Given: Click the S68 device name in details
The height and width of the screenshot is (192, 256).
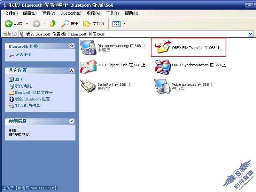Looking at the screenshot, I should click(x=12, y=130).
